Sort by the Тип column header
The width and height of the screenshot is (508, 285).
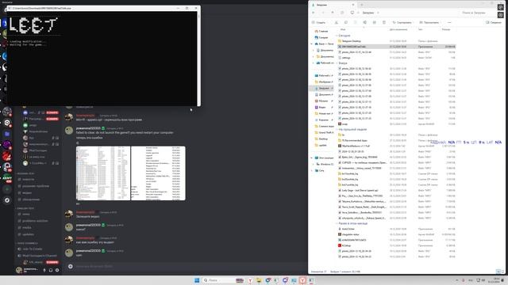420,29
